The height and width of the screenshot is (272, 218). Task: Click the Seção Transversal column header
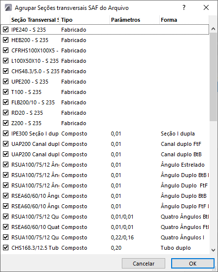[35, 20]
